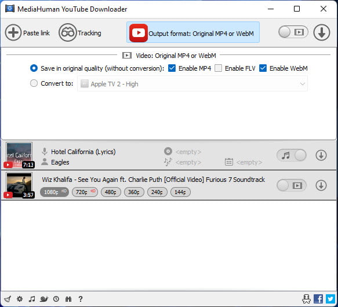Click empty album field next to disc
Viewport: 338px width, 307px height.
188,152
